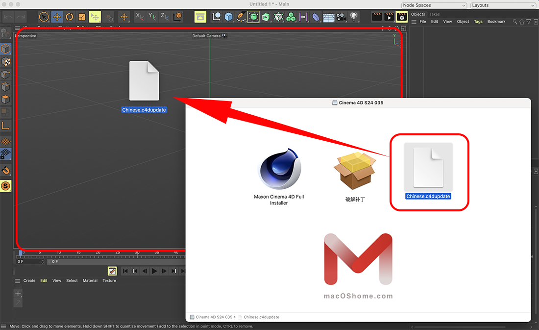The width and height of the screenshot is (539, 330).
Task: Activate the Scale tool
Action: coord(82,17)
